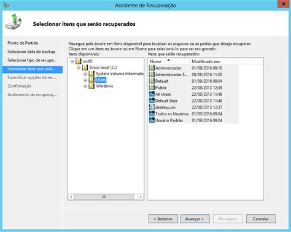The image size is (291, 232).
Task: Click the tree scrollbar right arrow
Action: (141, 196)
